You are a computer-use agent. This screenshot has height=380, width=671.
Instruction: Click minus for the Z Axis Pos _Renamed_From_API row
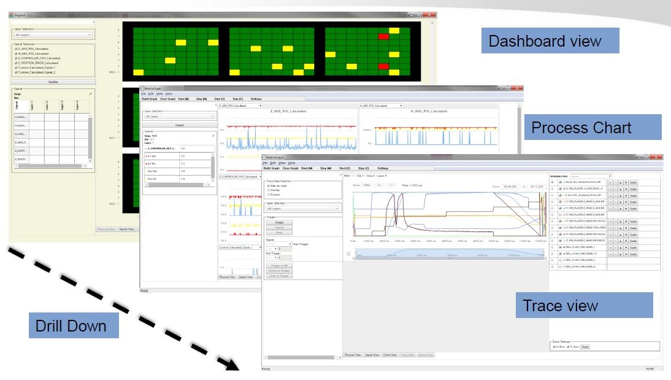coord(615,195)
